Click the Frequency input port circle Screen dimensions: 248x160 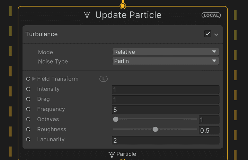[x=28, y=109]
